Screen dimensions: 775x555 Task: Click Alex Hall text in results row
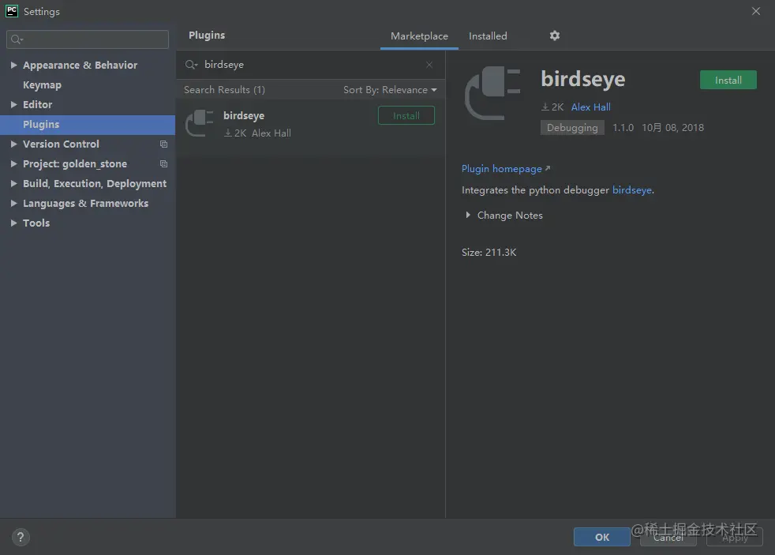(x=271, y=133)
